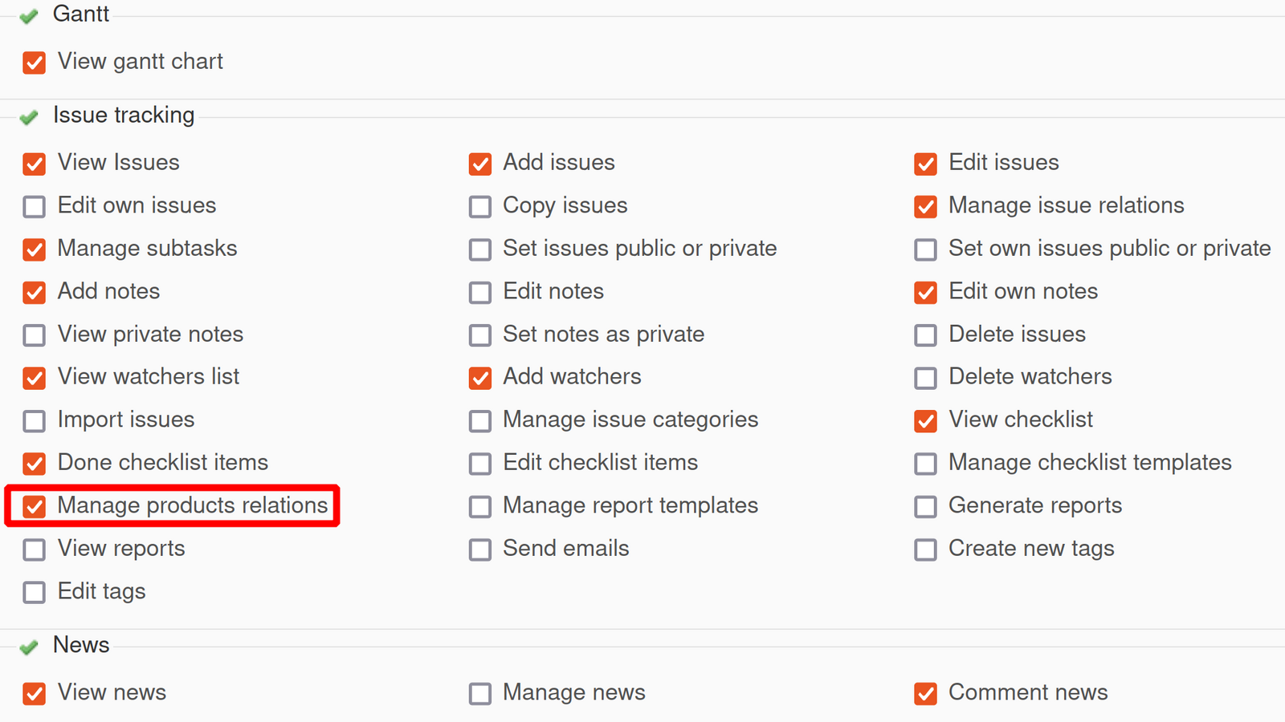The width and height of the screenshot is (1285, 722).
Task: Check the Manage news checkbox
Action: tap(480, 693)
